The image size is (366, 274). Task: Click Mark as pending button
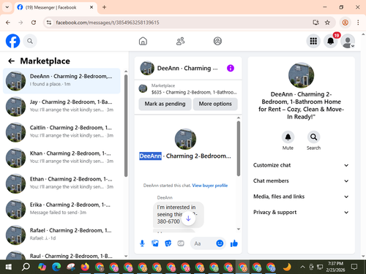[x=165, y=104]
